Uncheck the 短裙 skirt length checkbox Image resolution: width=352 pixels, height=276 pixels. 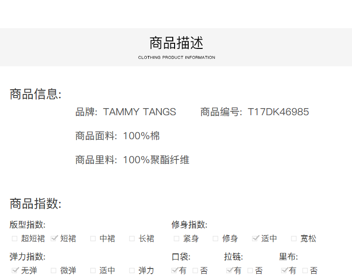tap(54, 238)
